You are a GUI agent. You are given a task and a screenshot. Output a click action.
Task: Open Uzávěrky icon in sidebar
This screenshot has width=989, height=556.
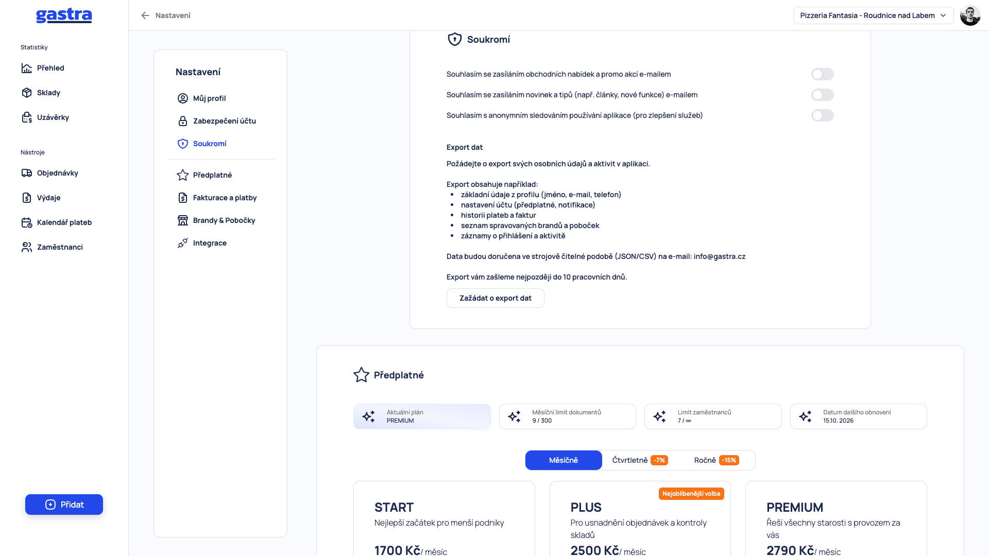tap(27, 117)
